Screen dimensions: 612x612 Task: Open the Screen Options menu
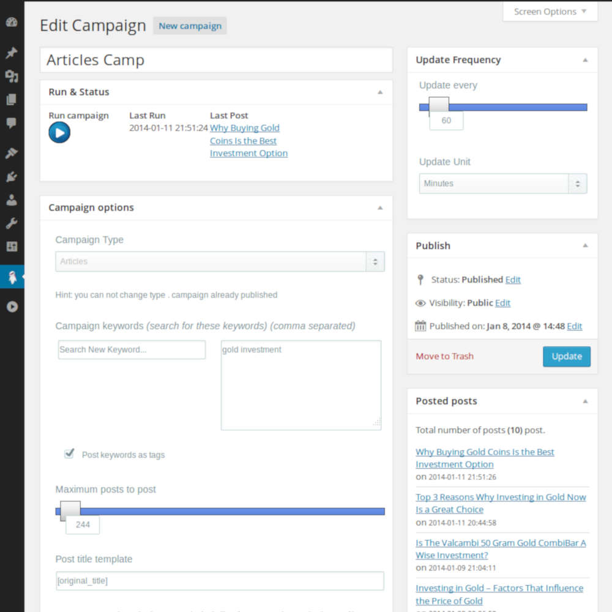(549, 11)
